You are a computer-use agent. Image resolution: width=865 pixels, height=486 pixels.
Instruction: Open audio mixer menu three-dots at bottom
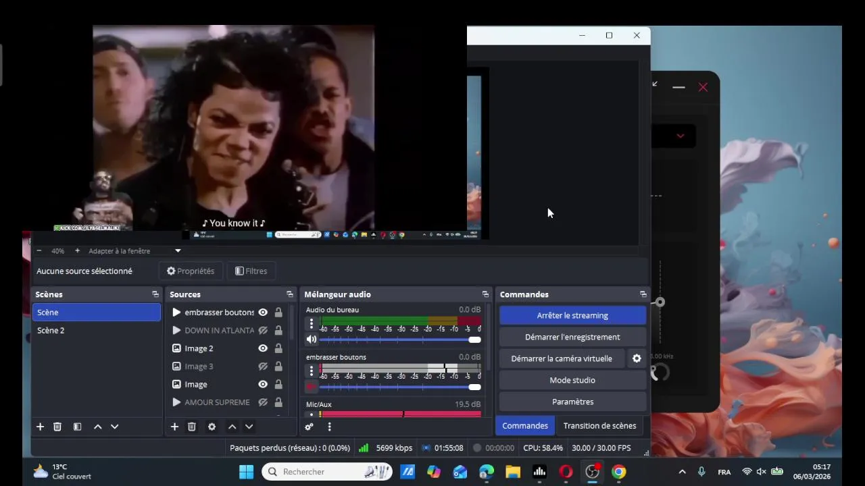point(329,427)
